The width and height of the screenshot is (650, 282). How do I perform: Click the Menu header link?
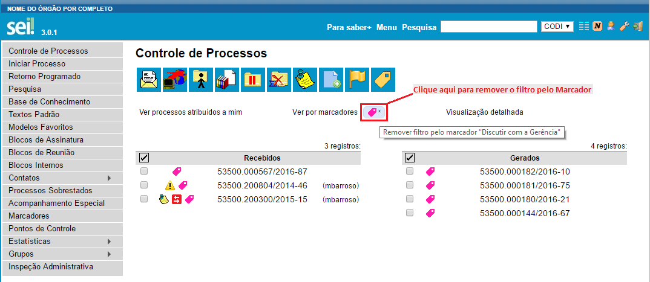[387, 27]
